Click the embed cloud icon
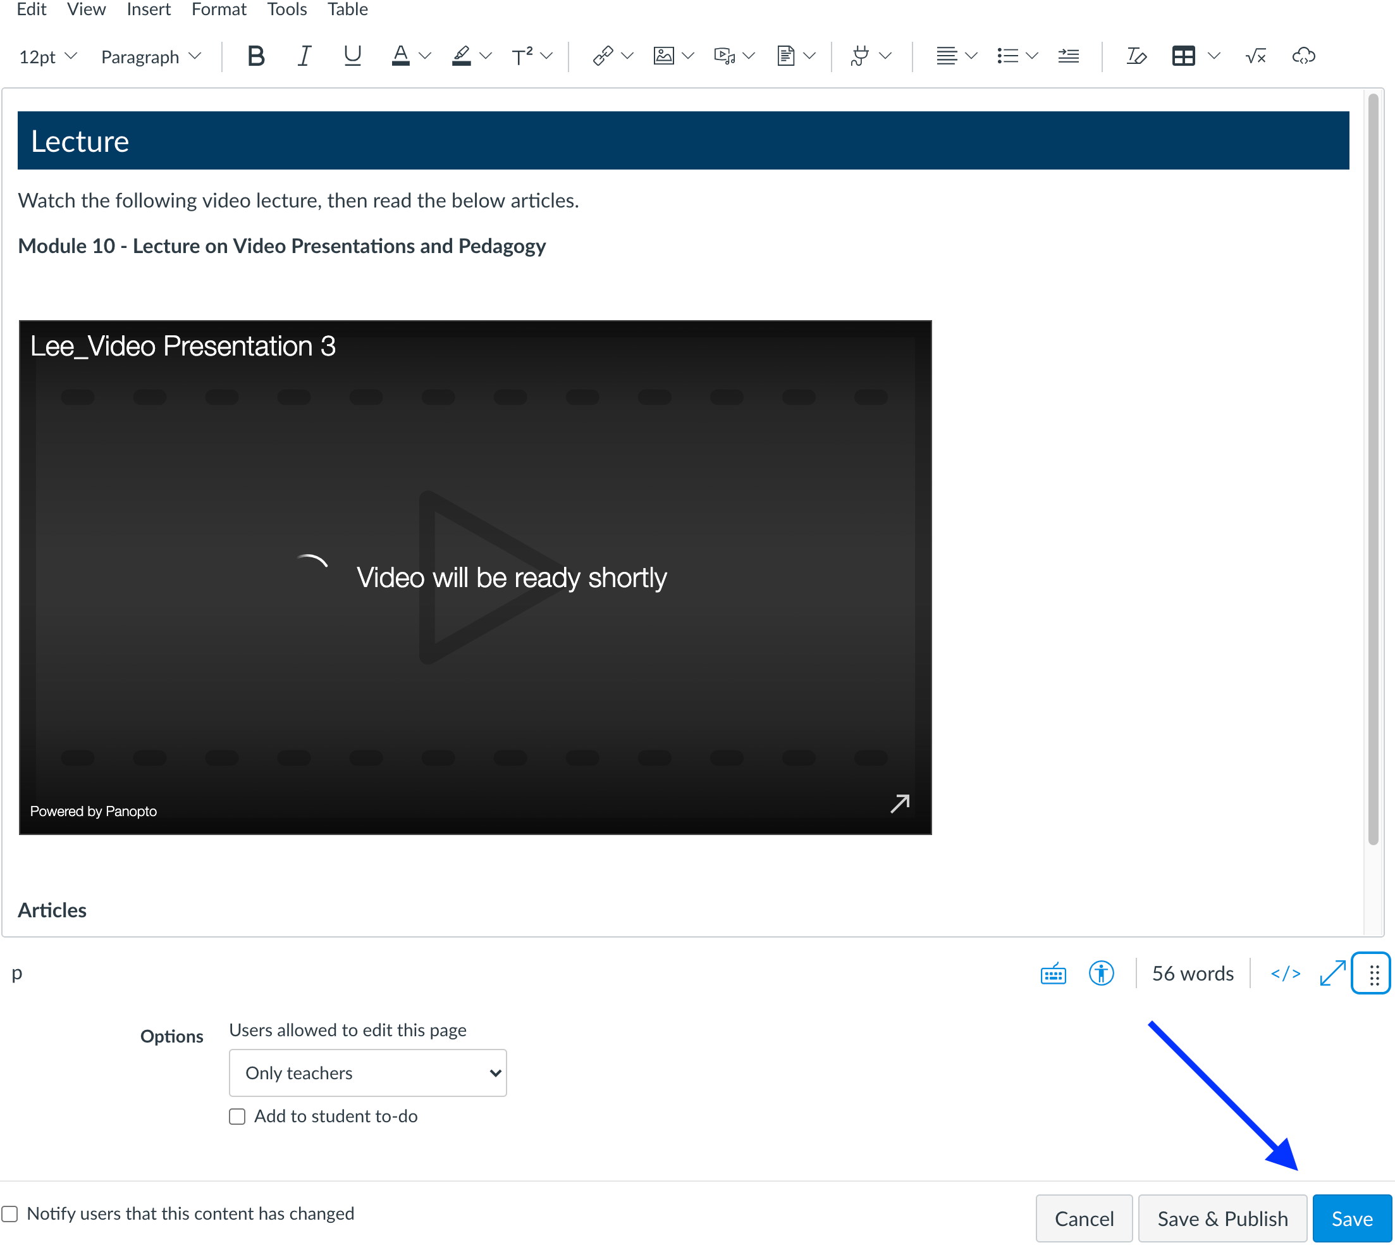 click(x=1303, y=56)
